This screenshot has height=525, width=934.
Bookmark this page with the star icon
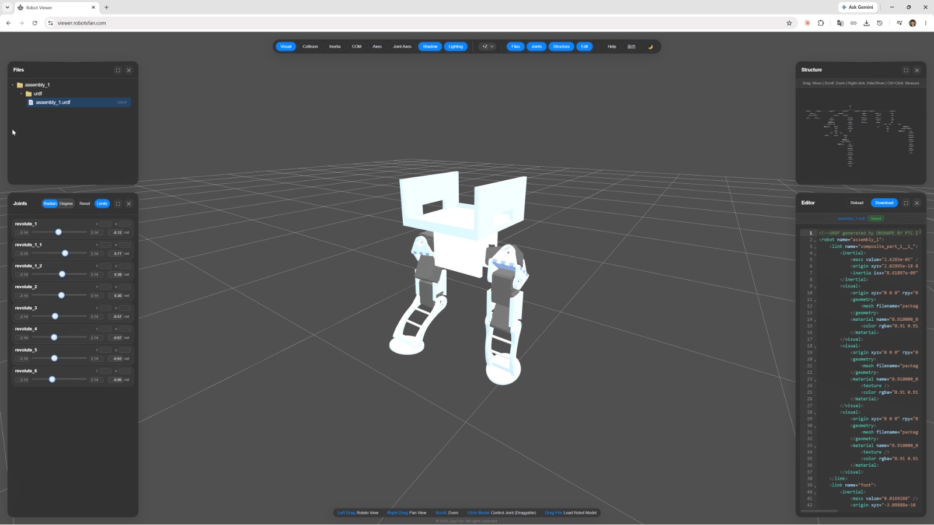point(789,23)
